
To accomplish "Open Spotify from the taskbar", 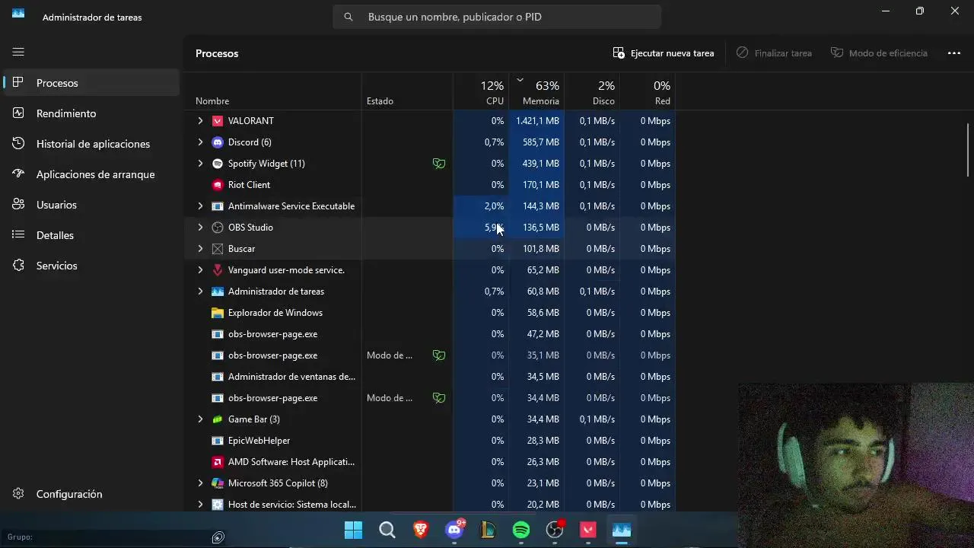I will [x=521, y=530].
